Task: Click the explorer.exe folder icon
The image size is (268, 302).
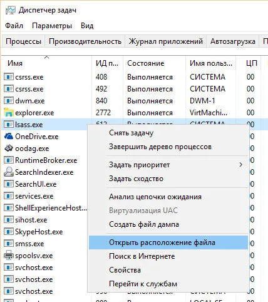Action: point(9,112)
